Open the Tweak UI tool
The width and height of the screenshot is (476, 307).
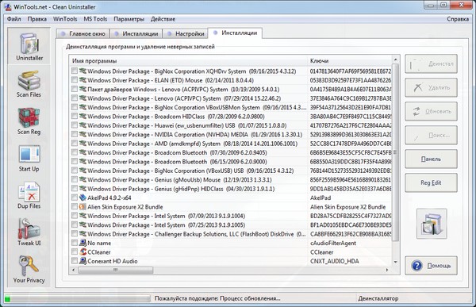29,232
